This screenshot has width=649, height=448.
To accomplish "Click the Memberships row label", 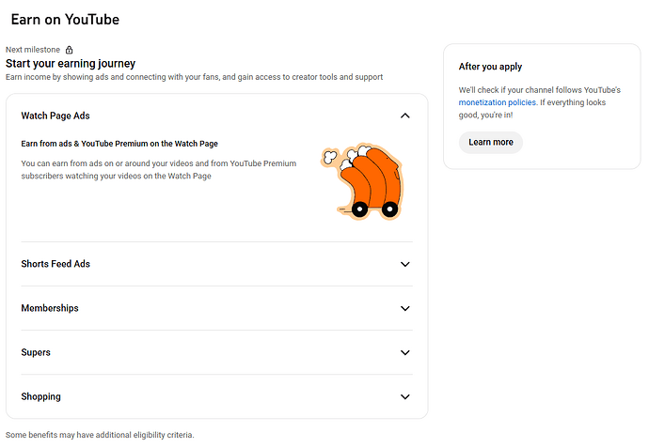I will click(50, 308).
